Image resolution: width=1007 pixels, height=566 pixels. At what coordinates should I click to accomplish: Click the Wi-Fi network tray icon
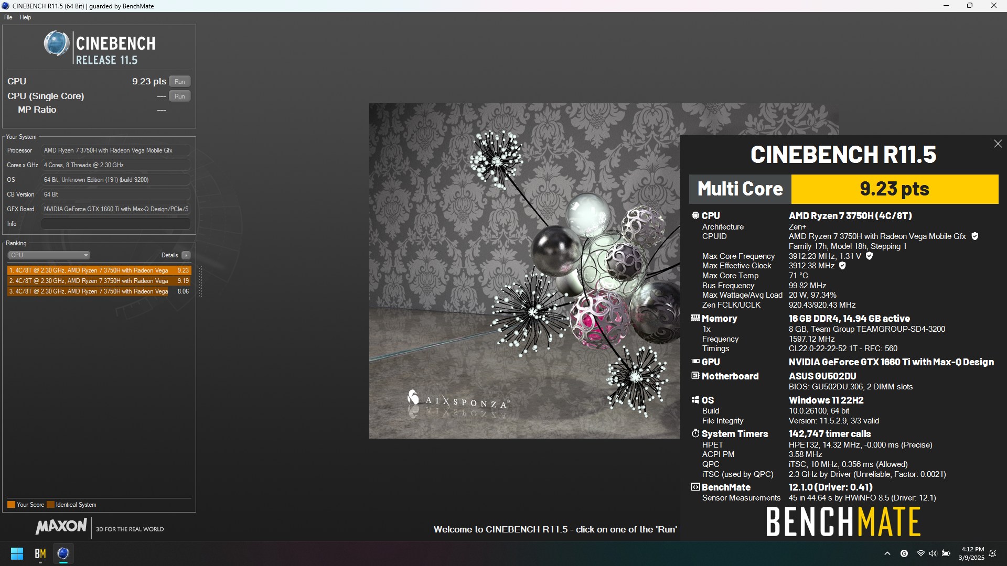coord(920,553)
